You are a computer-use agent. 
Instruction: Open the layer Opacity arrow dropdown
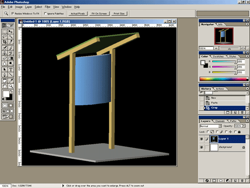click(x=244, y=126)
